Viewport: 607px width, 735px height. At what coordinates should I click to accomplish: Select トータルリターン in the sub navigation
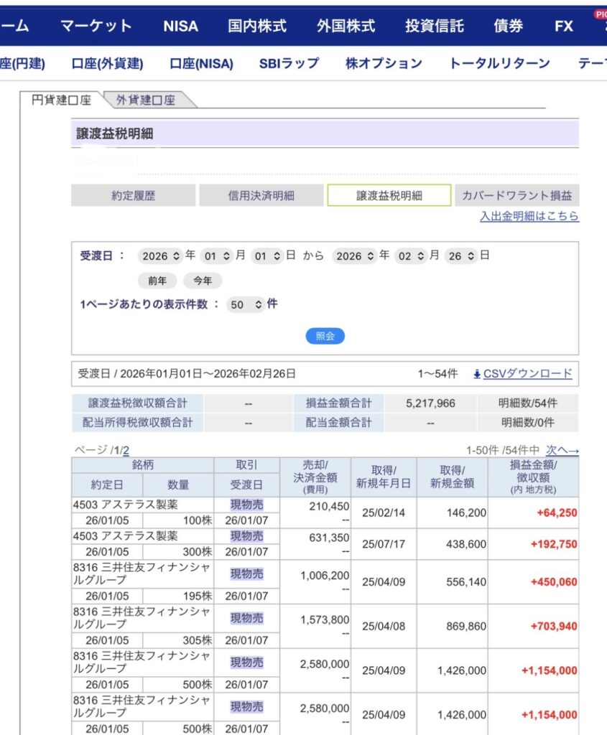click(x=499, y=63)
